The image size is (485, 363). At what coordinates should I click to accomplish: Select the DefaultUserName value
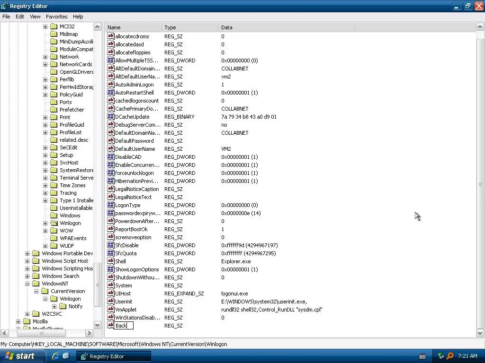[135, 149]
